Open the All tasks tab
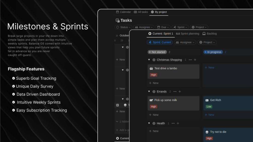Image resolution: width=253 pixels, height=142 pixels. point(141,12)
